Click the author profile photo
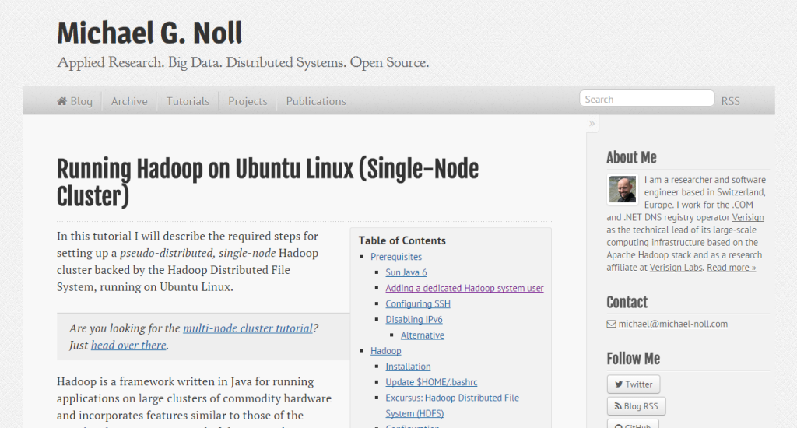This screenshot has height=428, width=797. 623,189
